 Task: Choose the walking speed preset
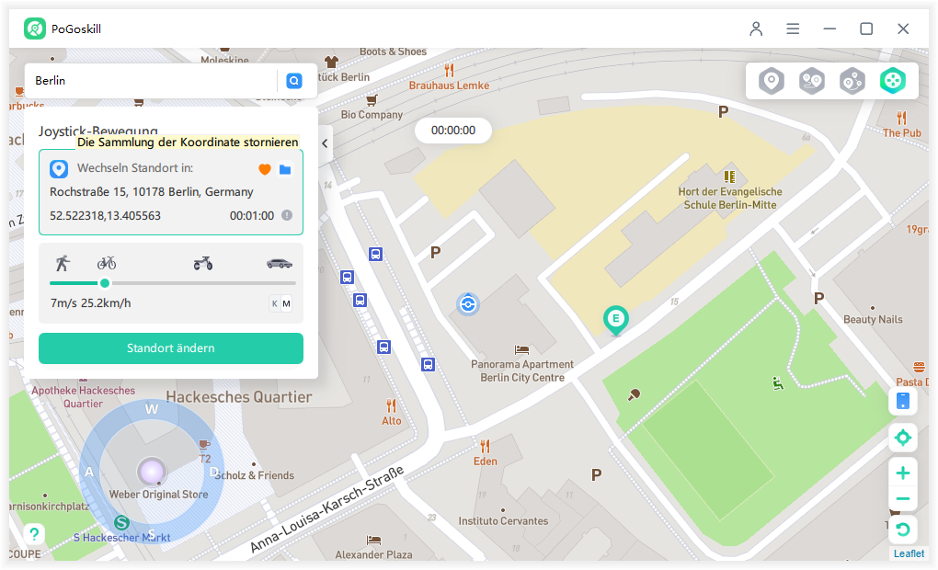63,263
